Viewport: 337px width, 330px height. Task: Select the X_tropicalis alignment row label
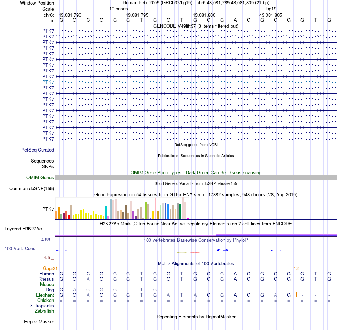coord(42,306)
